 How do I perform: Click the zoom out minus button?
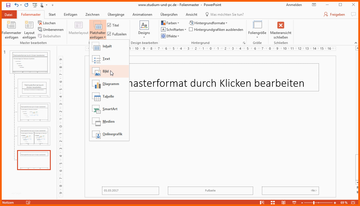point(302,203)
